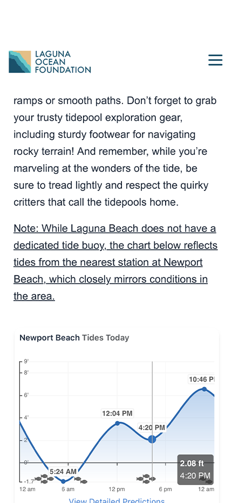Click the fish icons near the 4:20 PM line
232x503 pixels.
tap(146, 479)
